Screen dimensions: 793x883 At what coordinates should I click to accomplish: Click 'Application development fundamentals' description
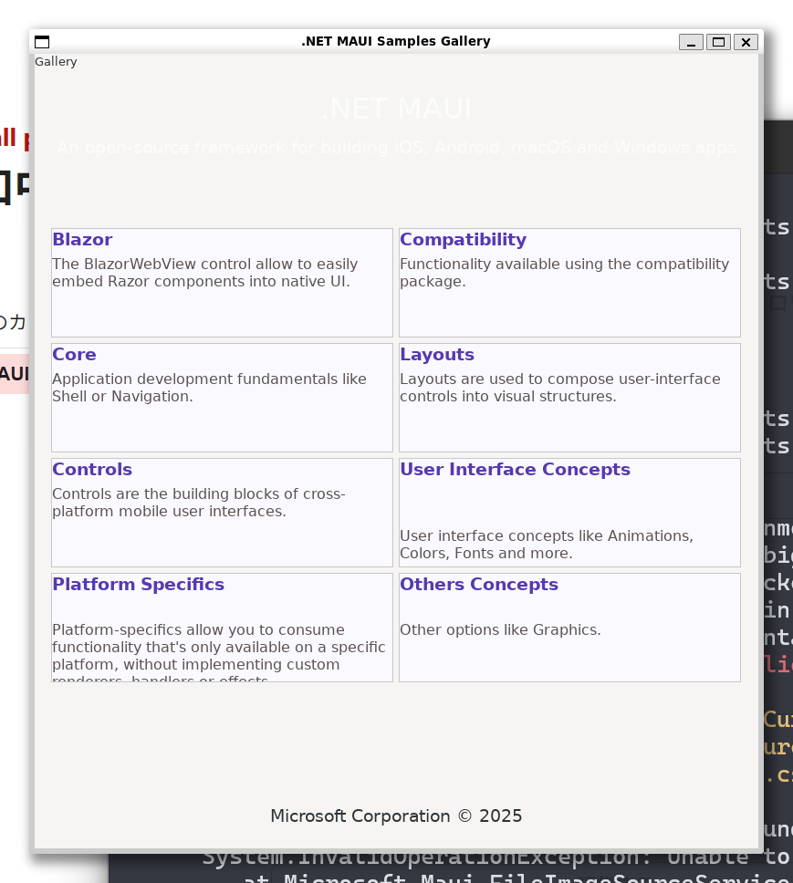tap(210, 388)
